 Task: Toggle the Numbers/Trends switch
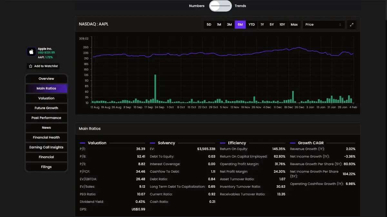tap(220, 6)
